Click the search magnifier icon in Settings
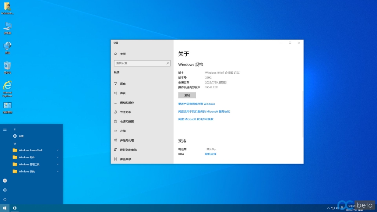 (168, 63)
